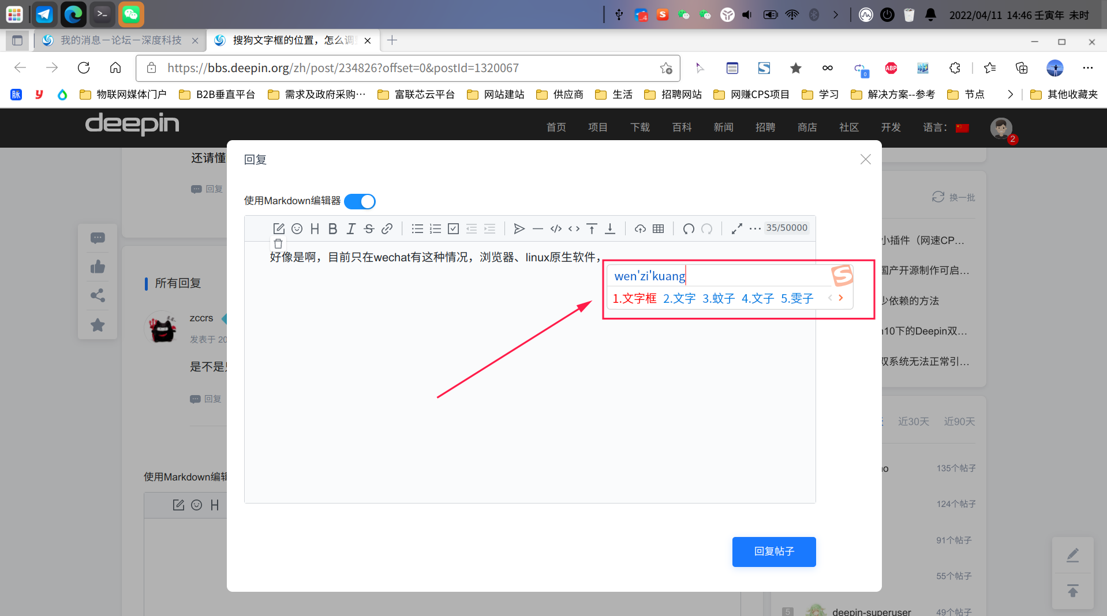The width and height of the screenshot is (1107, 616).
Task: Click the upload icon in editor toolbar
Action: (640, 229)
